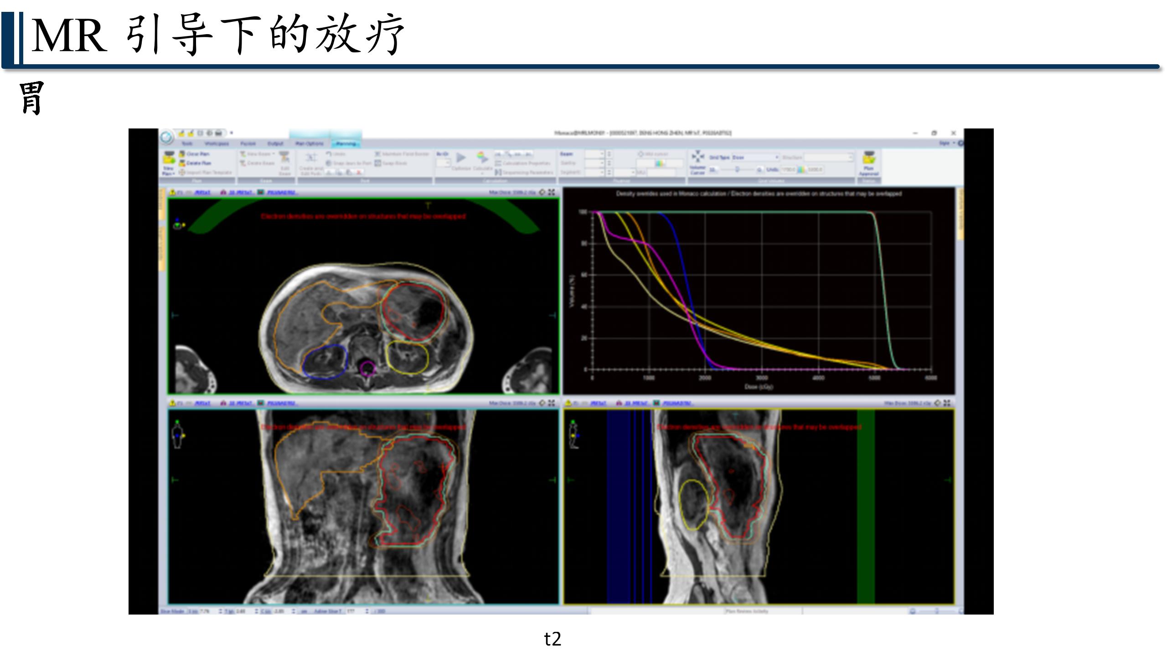Screen dimensions: 1167x656
Task: Activate Snap Jaws to Port
Action: [349, 163]
